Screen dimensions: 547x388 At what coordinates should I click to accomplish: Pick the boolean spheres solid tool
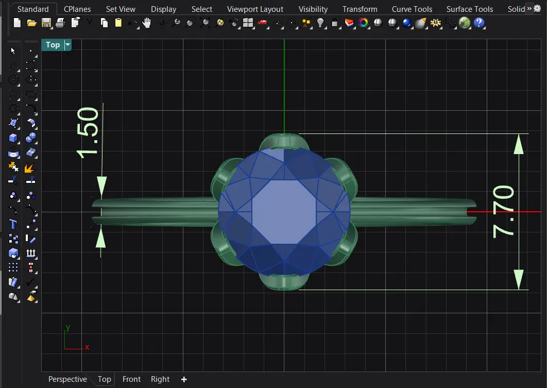point(31,138)
